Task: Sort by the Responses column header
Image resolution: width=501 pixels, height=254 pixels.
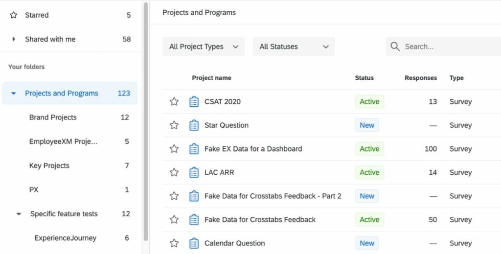Action: pos(420,78)
